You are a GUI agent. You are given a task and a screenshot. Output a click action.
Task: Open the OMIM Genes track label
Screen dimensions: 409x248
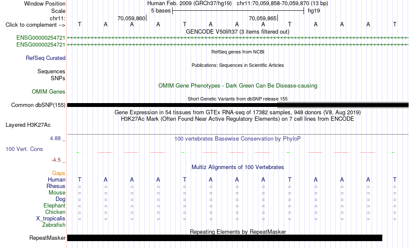[x=48, y=92]
